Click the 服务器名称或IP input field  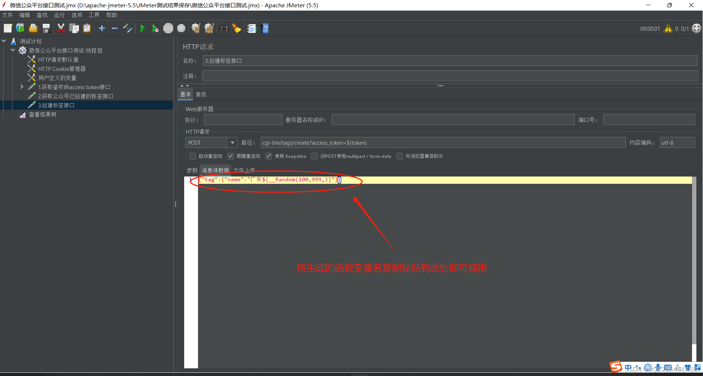tap(453, 120)
